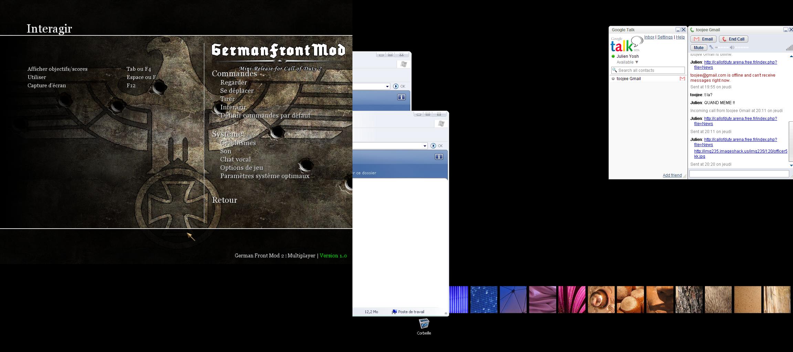
Task: Select the blue stripes thumbnail
Action: 459,299
